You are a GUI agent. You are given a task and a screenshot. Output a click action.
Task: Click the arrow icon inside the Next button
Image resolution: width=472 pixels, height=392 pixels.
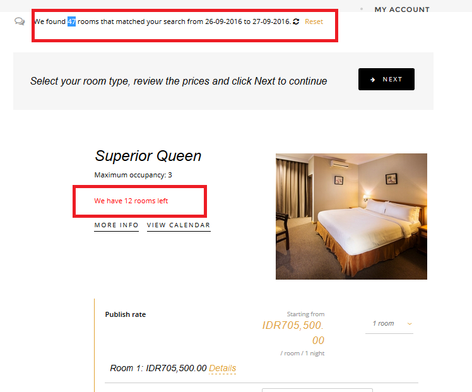click(x=373, y=80)
